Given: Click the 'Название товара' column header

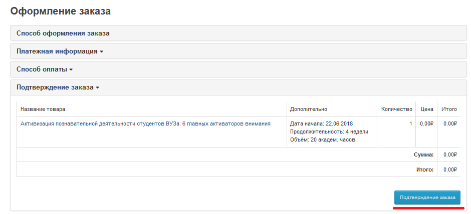Looking at the screenshot, I should pyautogui.click(x=43, y=109).
